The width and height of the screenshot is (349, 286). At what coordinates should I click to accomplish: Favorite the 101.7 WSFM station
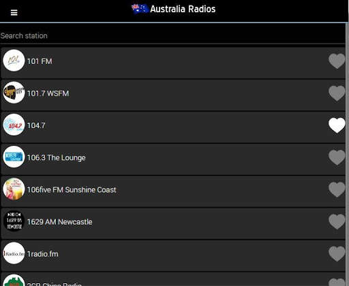click(x=337, y=93)
